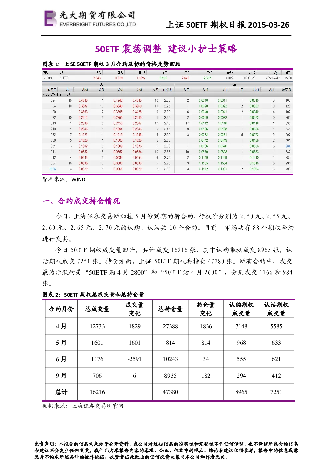Click the opening price 2.590

click(x=163, y=78)
